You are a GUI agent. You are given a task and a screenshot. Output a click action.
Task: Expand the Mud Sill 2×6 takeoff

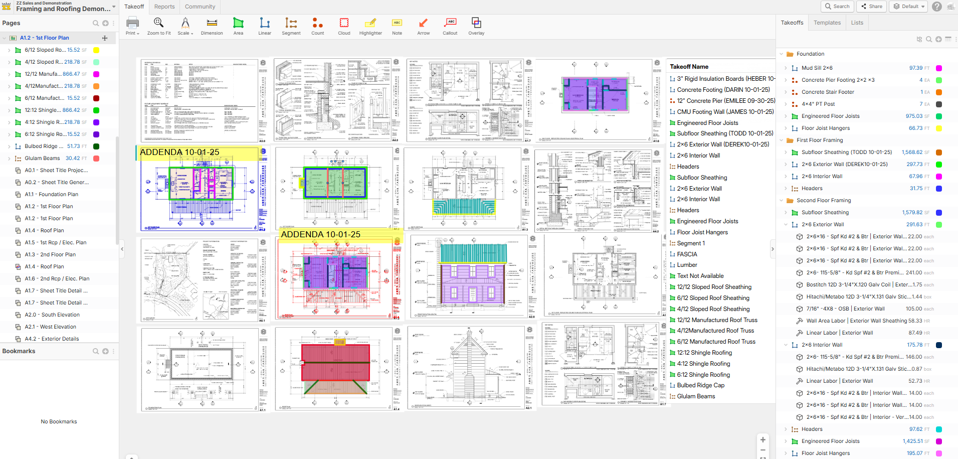[786, 68]
